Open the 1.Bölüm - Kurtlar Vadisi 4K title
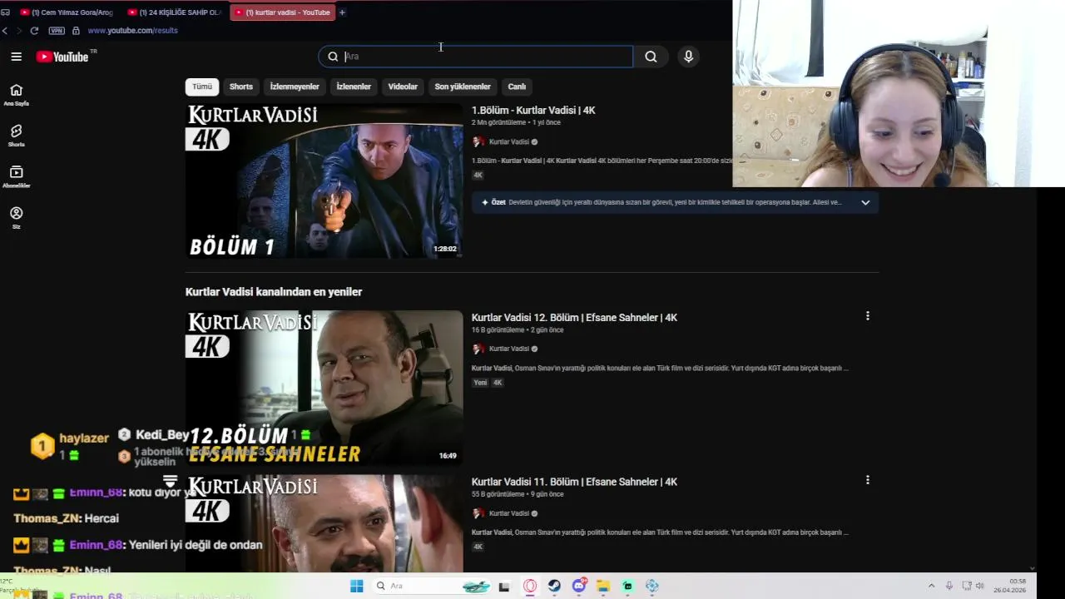Viewport: 1065px width, 599px height. [x=533, y=111]
